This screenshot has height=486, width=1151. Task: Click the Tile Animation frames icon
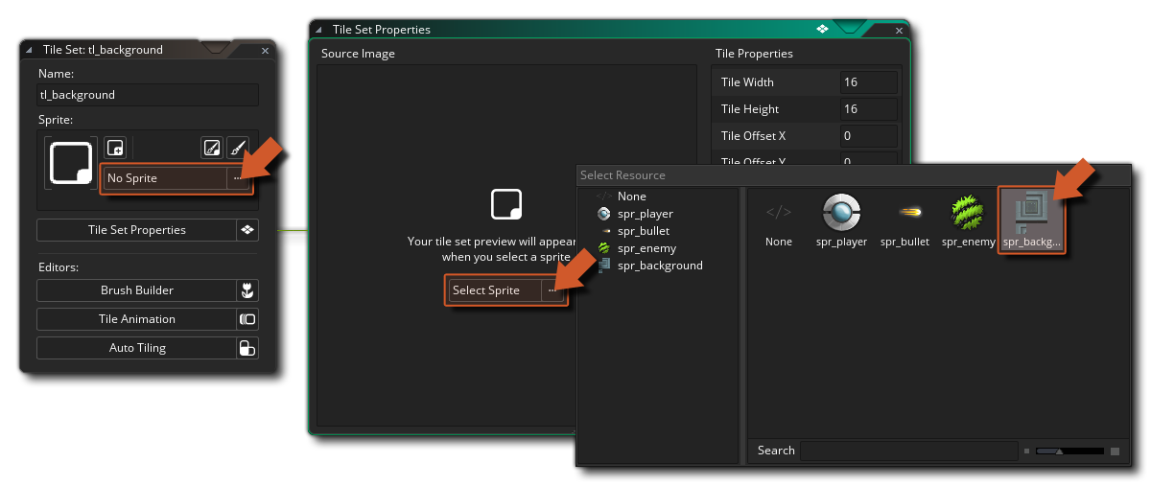247,319
